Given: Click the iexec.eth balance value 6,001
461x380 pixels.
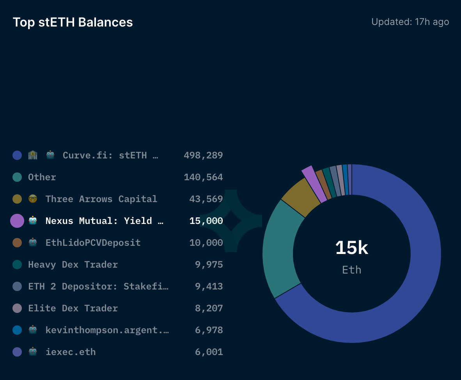Looking at the screenshot, I should tap(209, 352).
